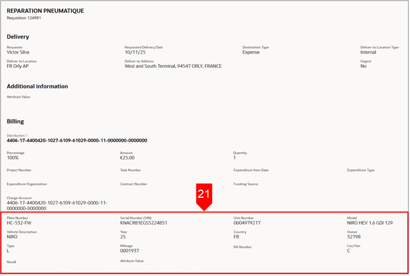The image size is (410, 276).
Task: Click Requisition 124981 text
Action: [24, 18]
